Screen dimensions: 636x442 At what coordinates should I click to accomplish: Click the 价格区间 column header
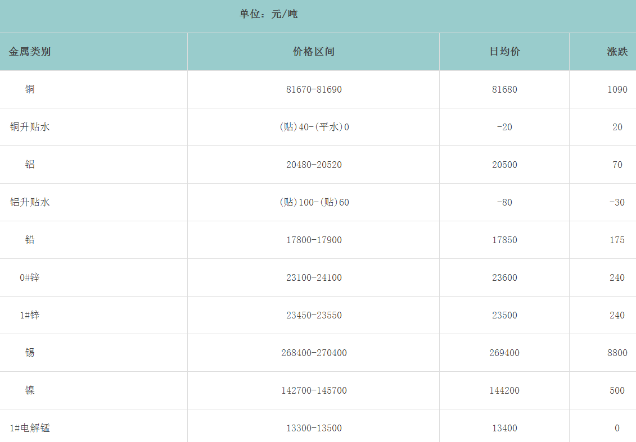314,52
